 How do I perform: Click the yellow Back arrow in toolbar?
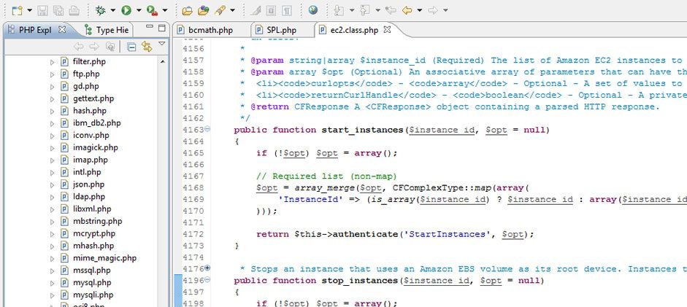407,10
